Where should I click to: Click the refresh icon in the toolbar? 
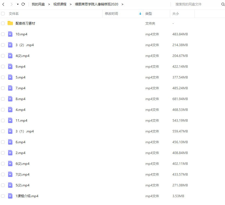point(23,4)
